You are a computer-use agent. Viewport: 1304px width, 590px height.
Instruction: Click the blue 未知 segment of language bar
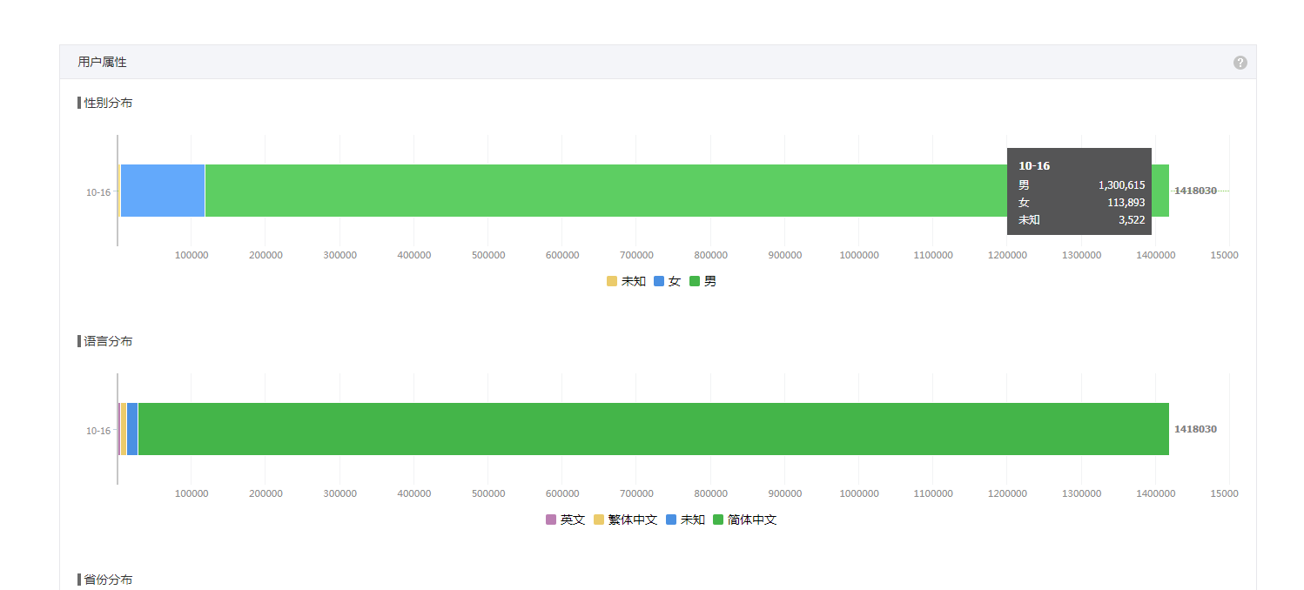132,429
